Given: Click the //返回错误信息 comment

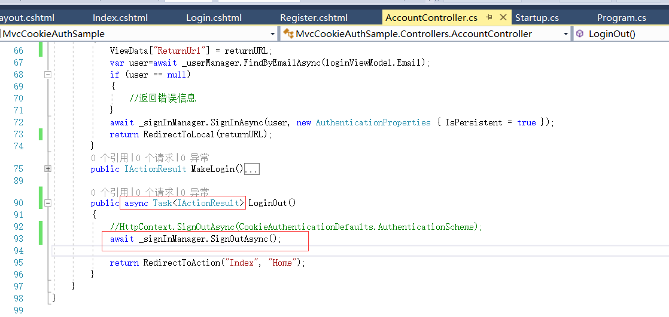Looking at the screenshot, I should (163, 99).
